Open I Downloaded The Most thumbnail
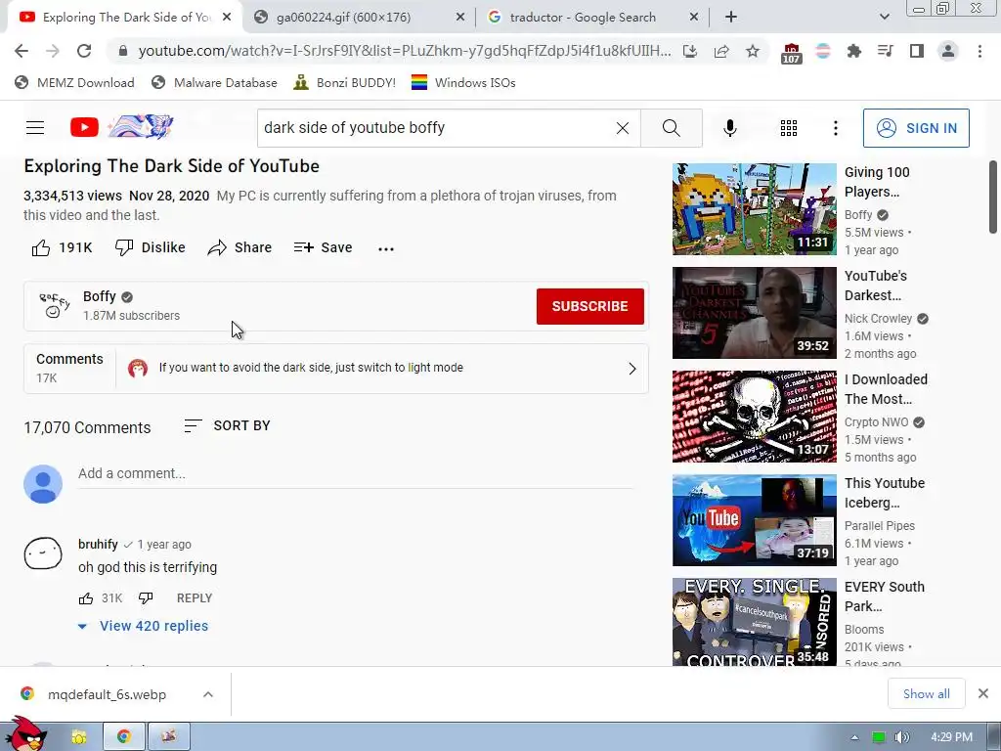Viewport: 1001px width, 751px height. pyautogui.click(x=754, y=417)
